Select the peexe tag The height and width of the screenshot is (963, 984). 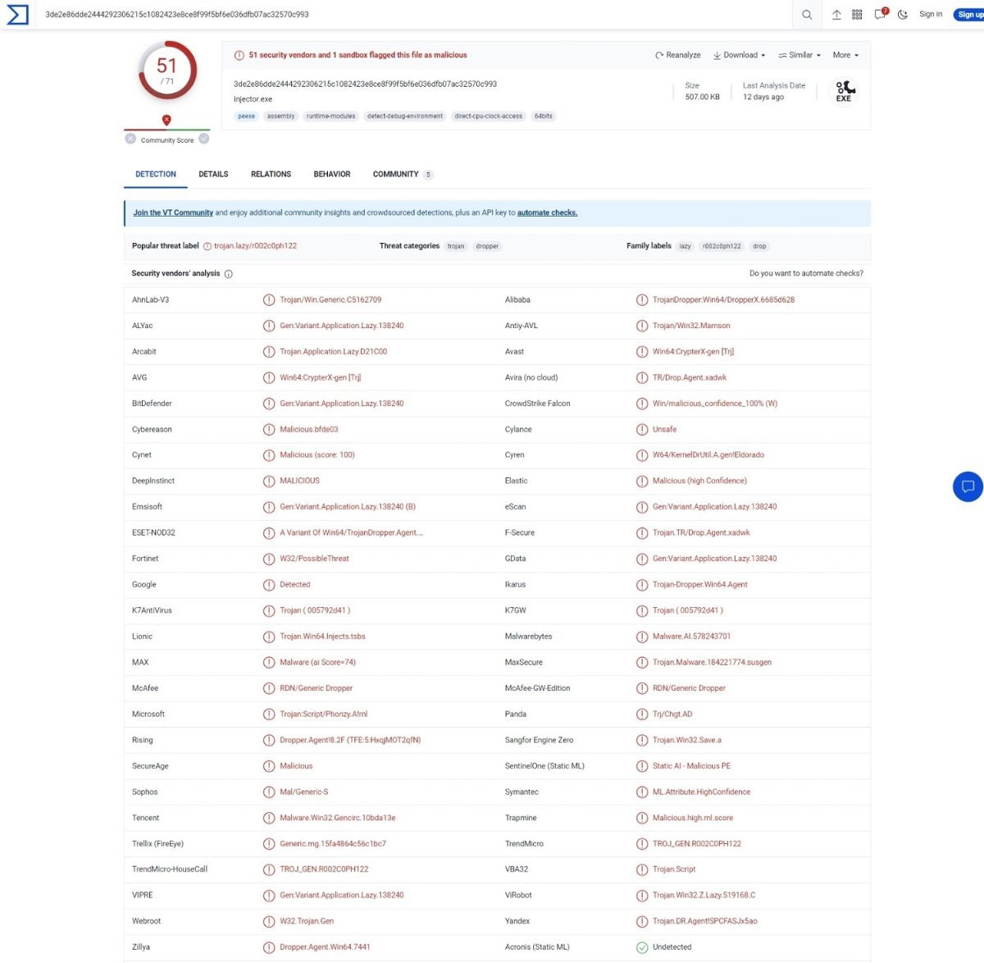coord(247,116)
